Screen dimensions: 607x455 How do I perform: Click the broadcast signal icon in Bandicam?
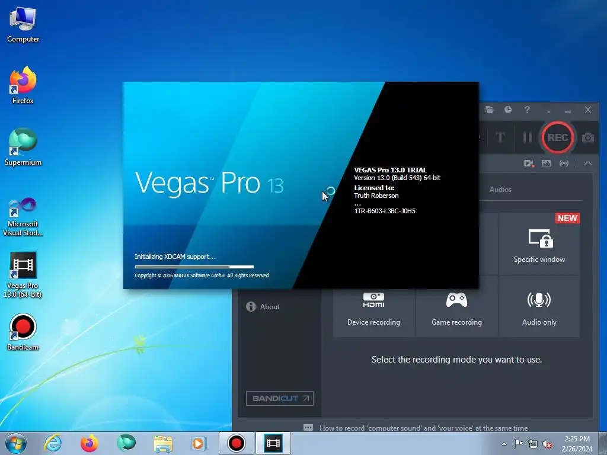[x=564, y=164]
